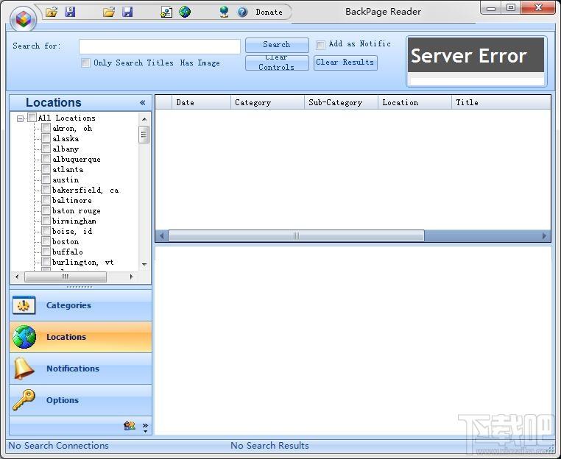This screenshot has height=459, width=561.
Task: Click the second blue save toolbar icon
Action: tap(127, 13)
